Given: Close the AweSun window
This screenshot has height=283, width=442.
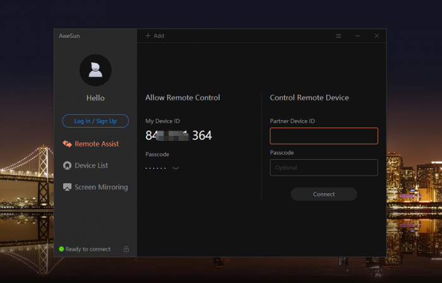Looking at the screenshot, I should (376, 36).
